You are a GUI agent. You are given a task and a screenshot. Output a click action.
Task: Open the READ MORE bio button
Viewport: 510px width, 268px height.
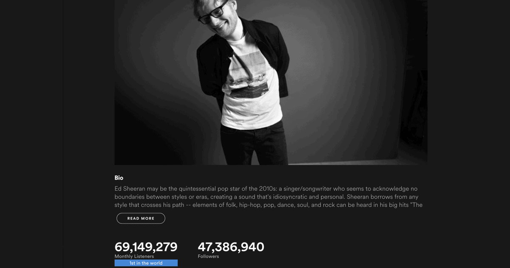141,218
